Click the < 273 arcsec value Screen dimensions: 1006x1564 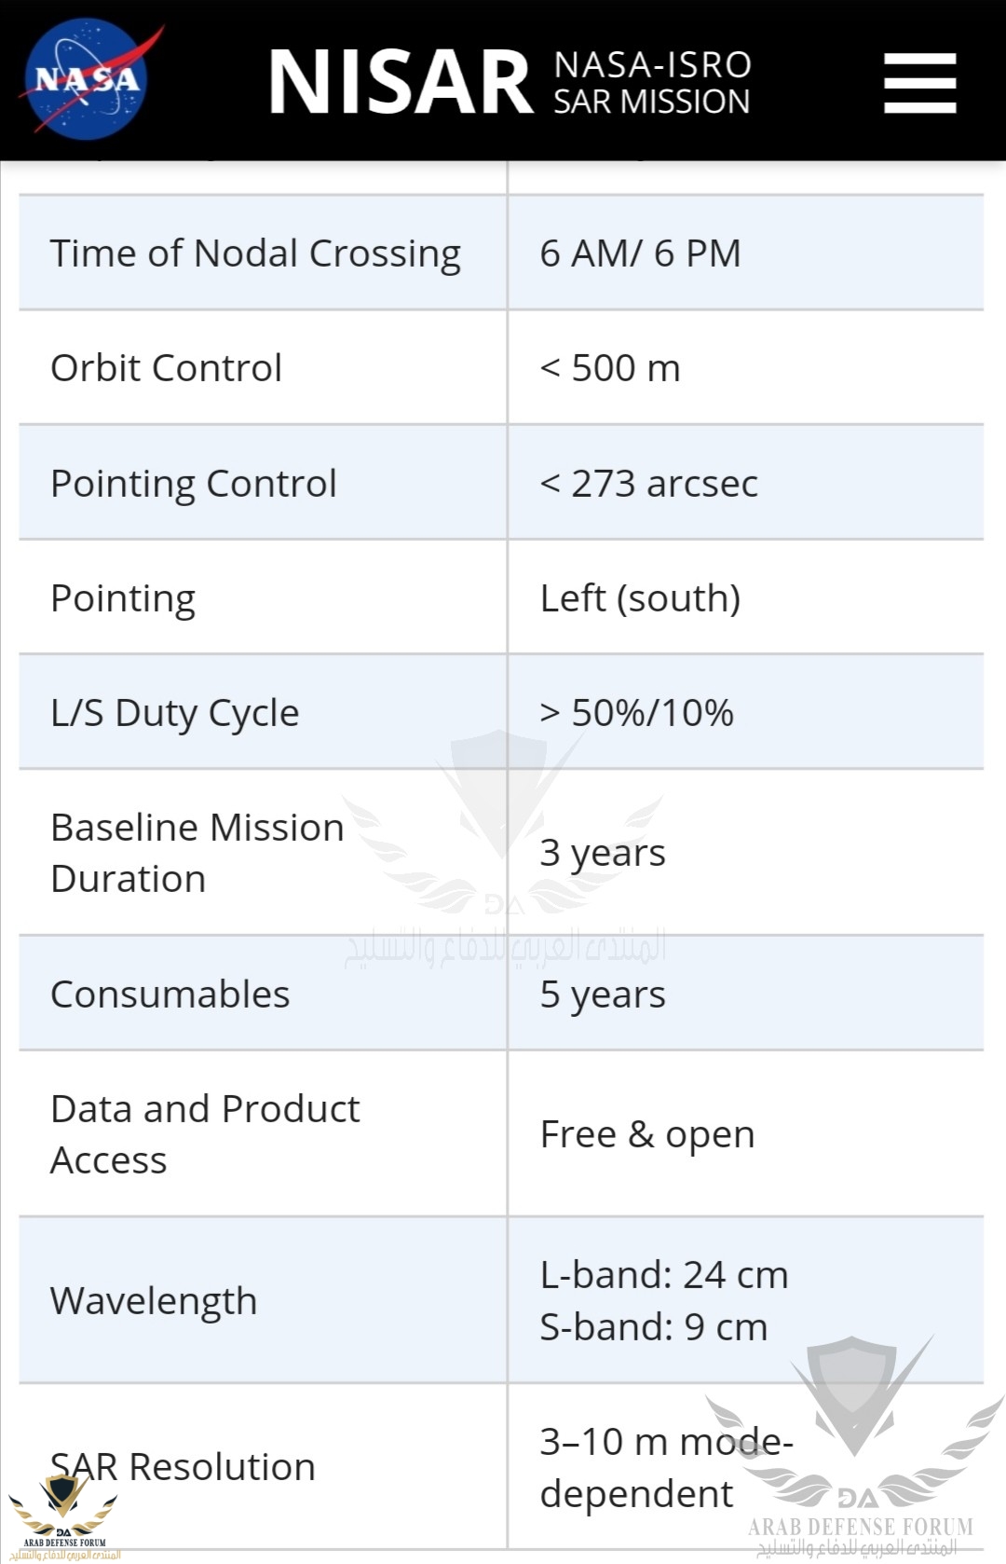(648, 484)
